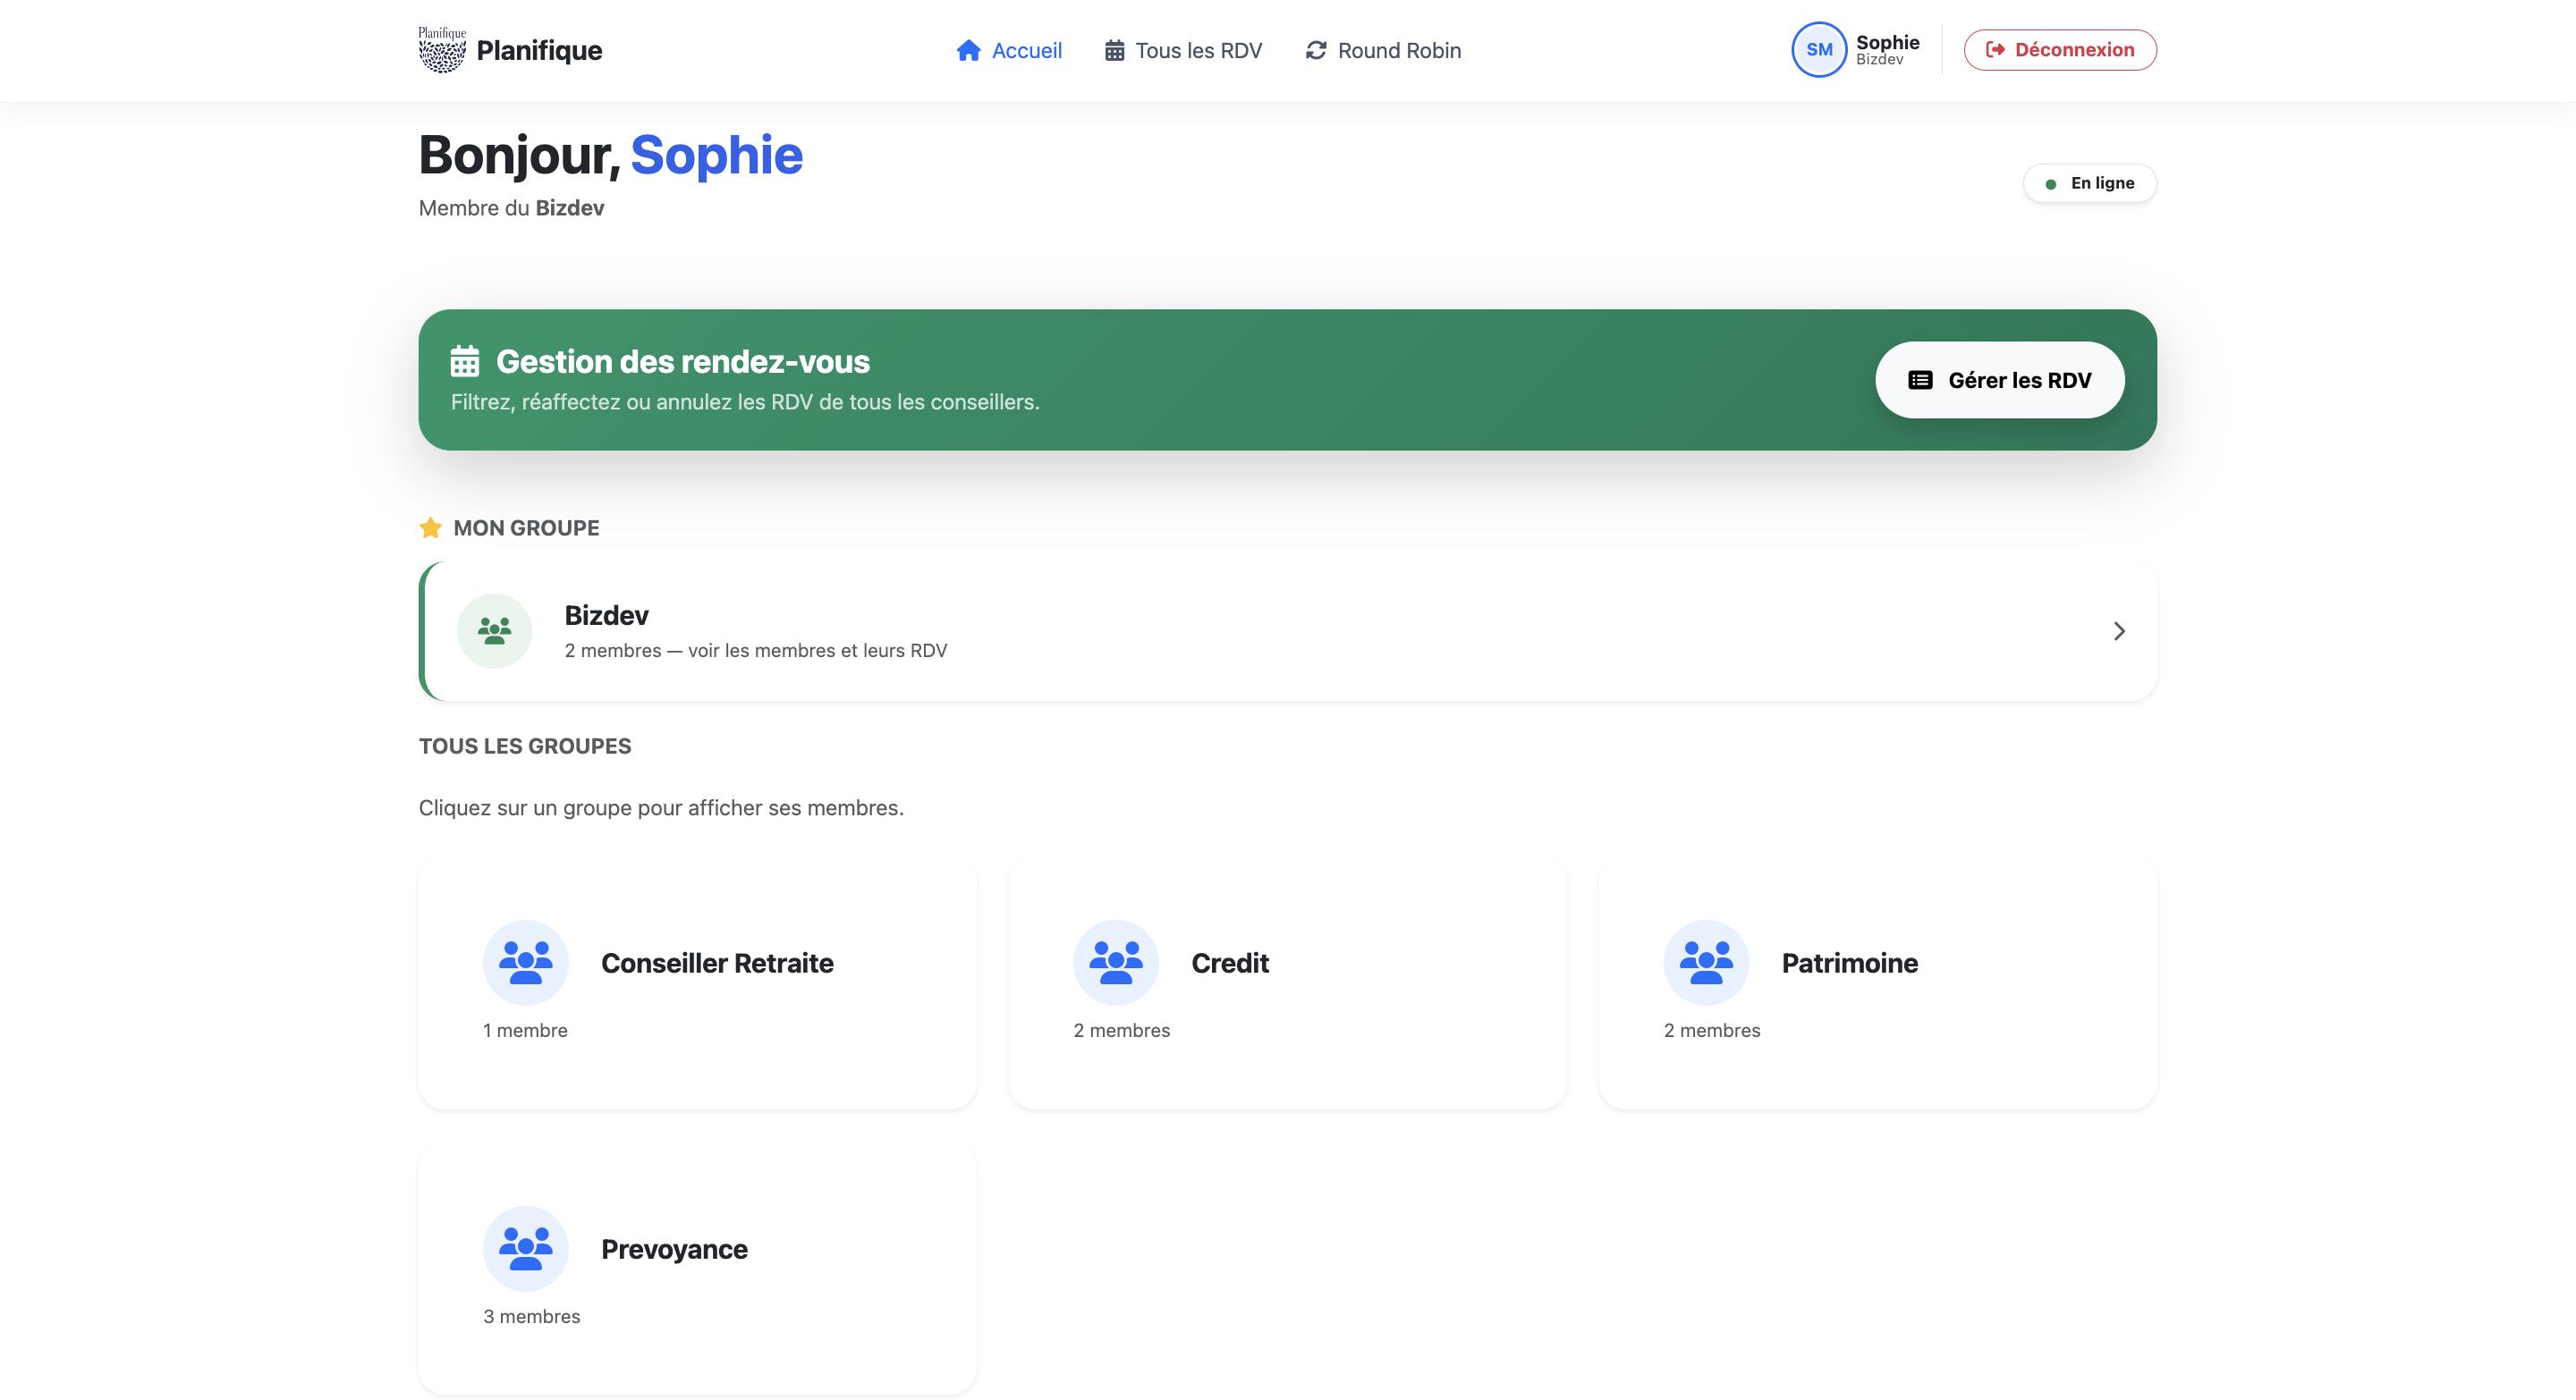Click the Planifique brand name
This screenshot has height=1400, width=2576.
(x=539, y=50)
